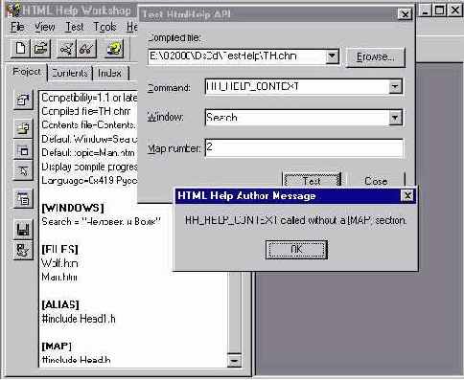Viewport: 464px width, 380px height.
Task: Click the New file toolbar icon
Action: click(x=21, y=49)
